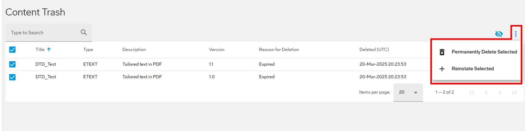Go to the next page
The height and width of the screenshot is (131, 525).
(500, 92)
